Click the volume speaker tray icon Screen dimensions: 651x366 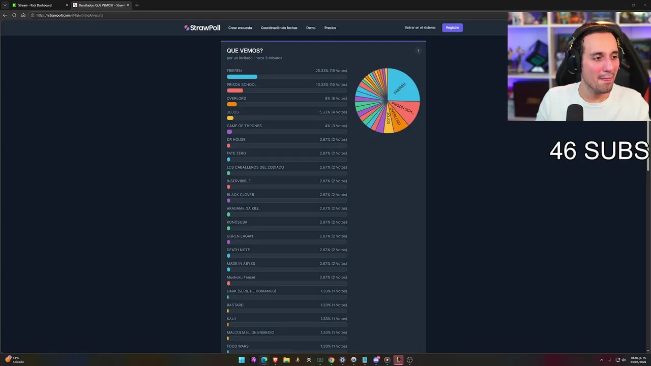624,360
